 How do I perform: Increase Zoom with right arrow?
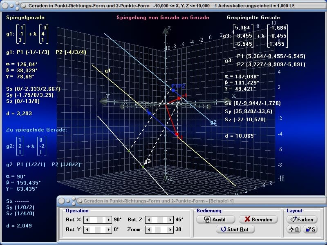point(170,229)
